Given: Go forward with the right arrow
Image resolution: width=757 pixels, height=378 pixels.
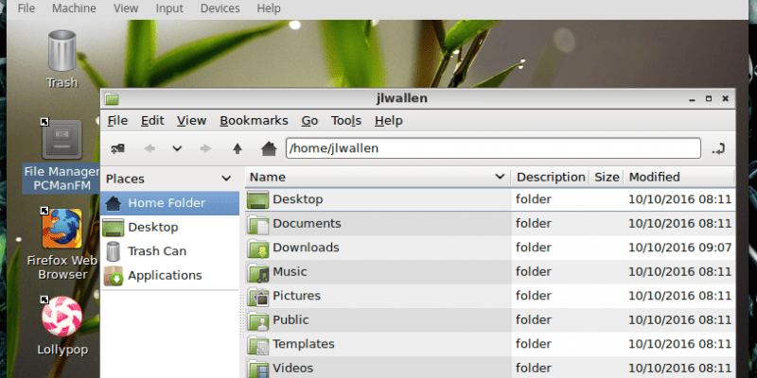Looking at the screenshot, I should click(x=205, y=148).
